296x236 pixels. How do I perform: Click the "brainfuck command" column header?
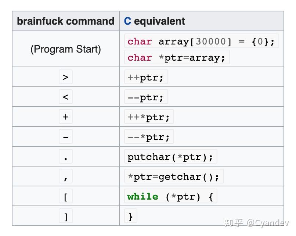66,21
